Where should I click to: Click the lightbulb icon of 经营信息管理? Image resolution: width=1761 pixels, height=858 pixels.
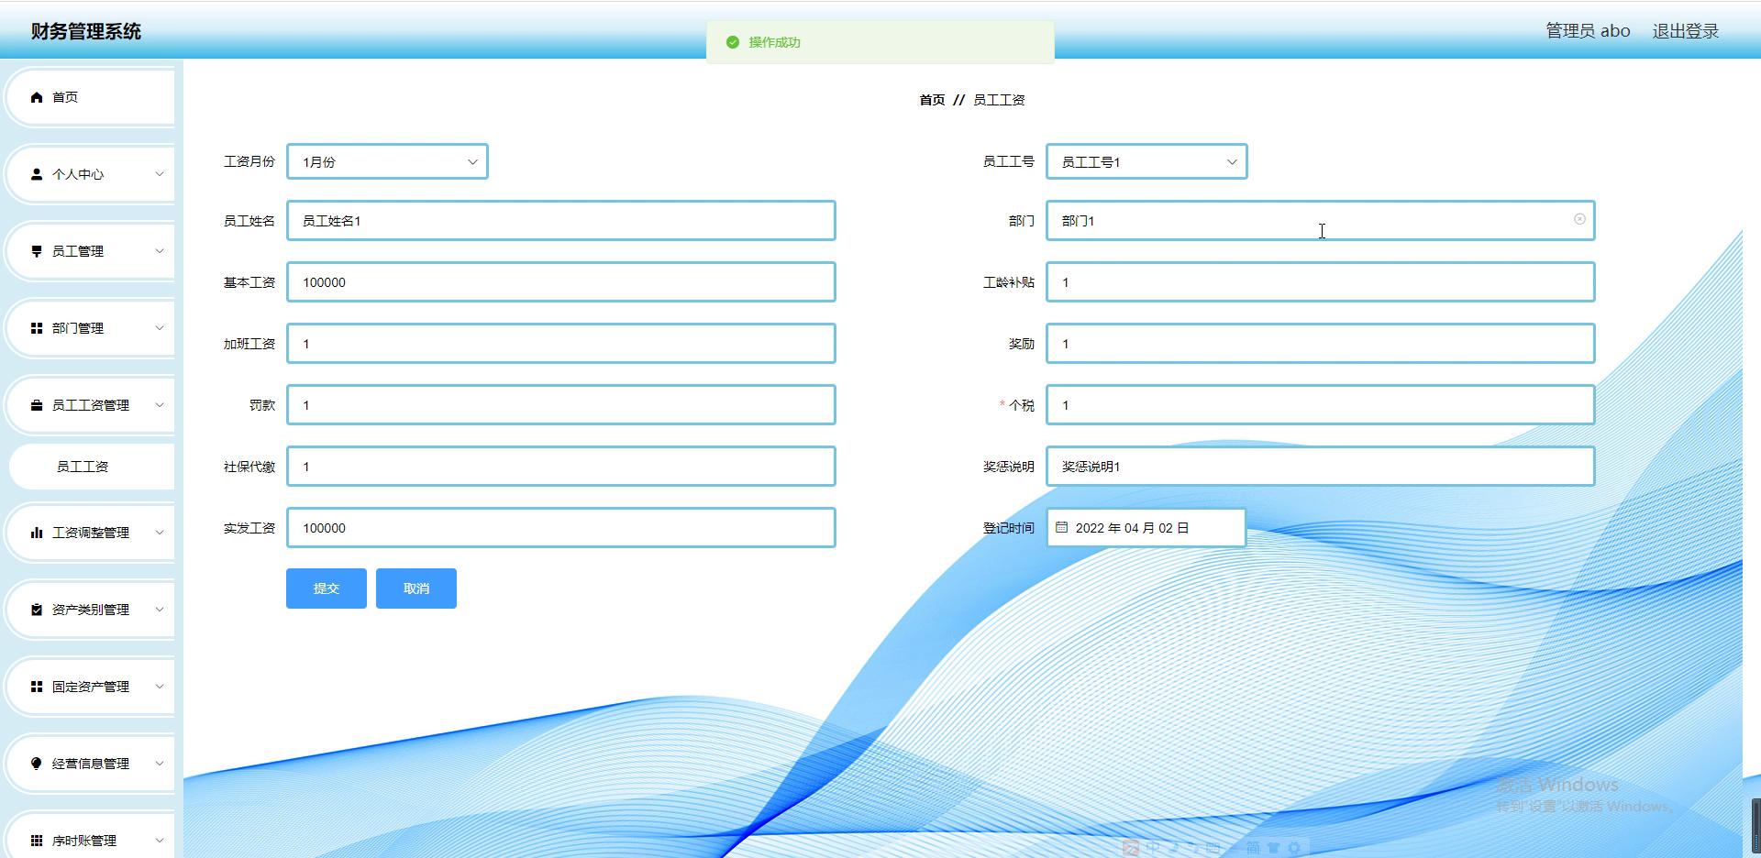(x=37, y=763)
